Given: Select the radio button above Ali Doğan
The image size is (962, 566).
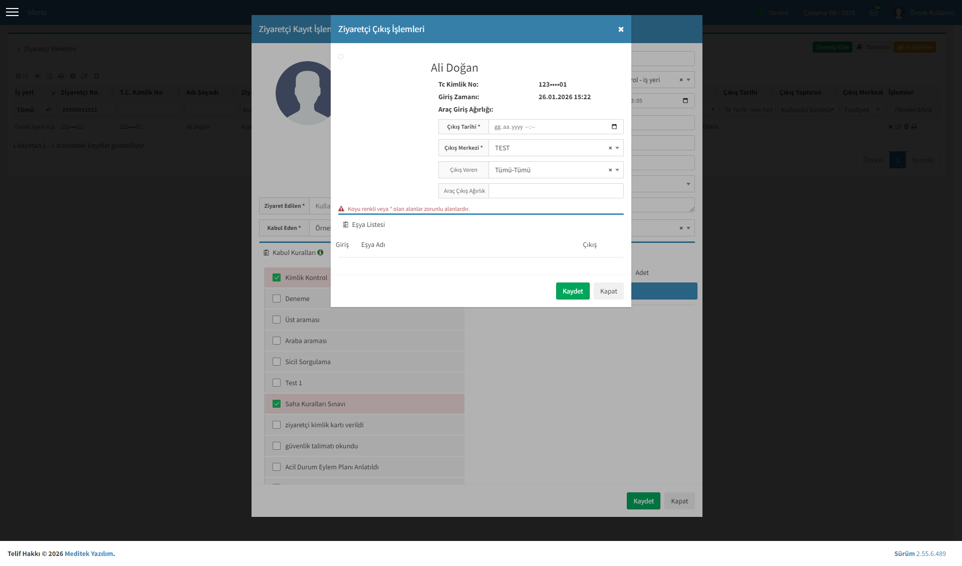Looking at the screenshot, I should point(341,57).
